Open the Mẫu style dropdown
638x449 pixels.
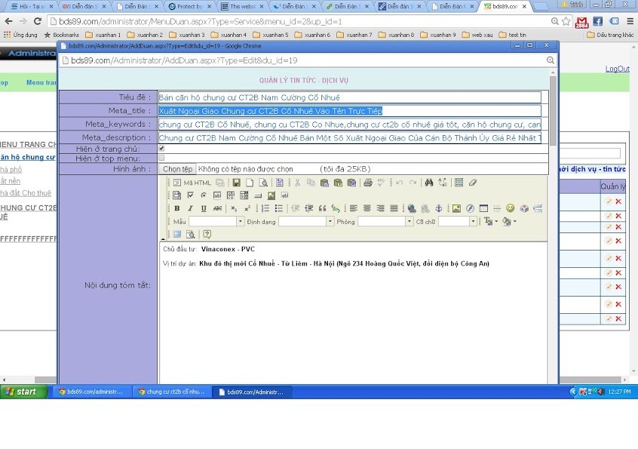tap(241, 221)
